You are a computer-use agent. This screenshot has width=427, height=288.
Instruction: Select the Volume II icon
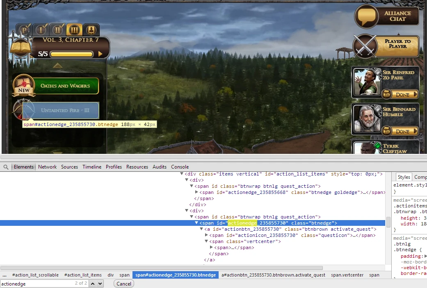pos(57,29)
